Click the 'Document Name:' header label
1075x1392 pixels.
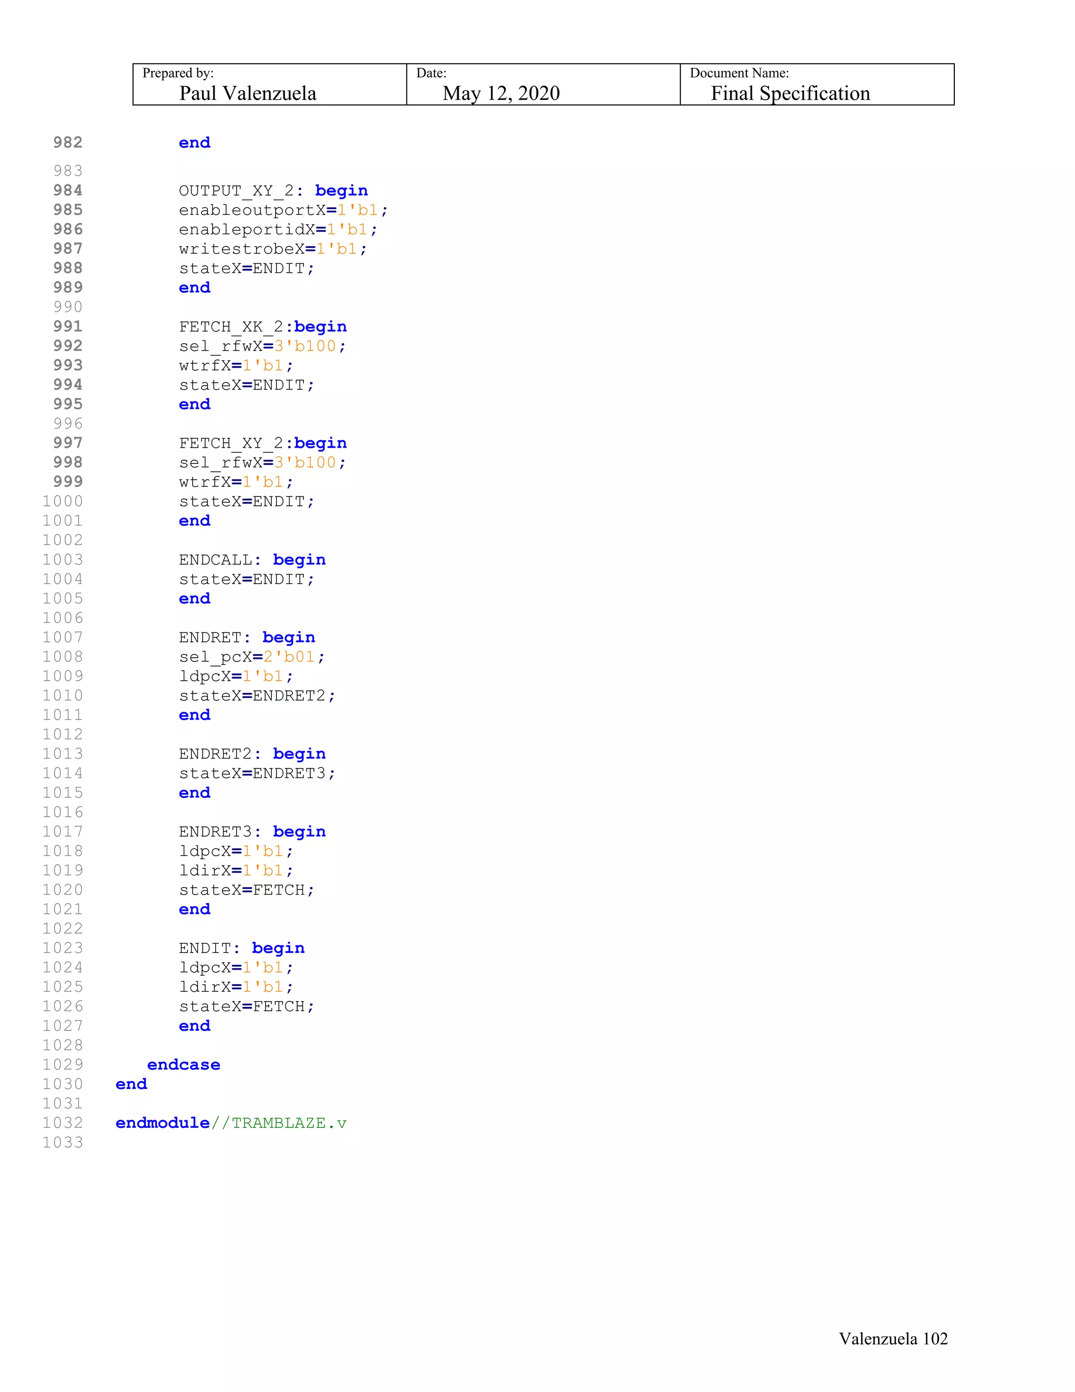click(x=740, y=74)
